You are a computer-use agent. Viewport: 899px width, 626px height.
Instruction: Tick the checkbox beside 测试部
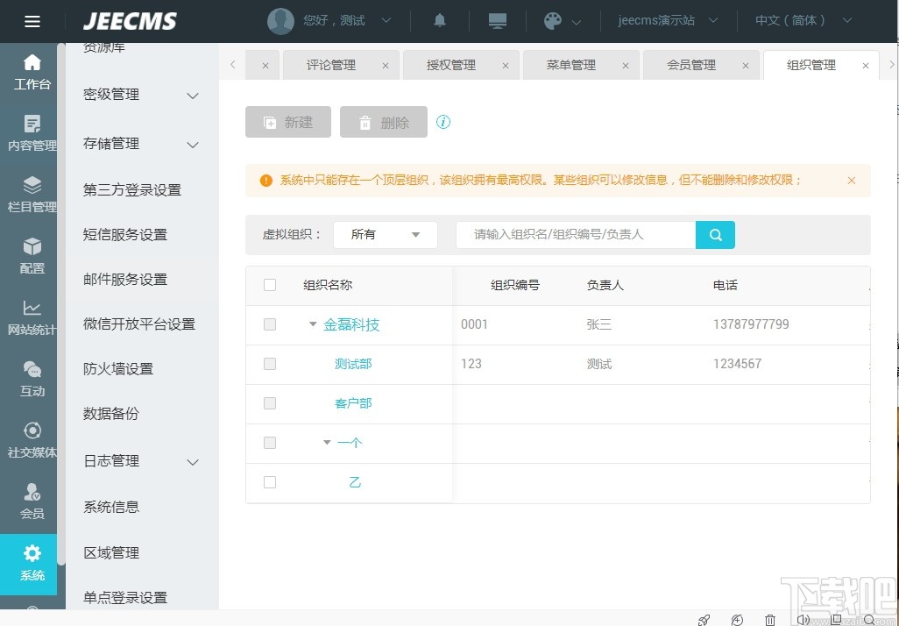pyautogui.click(x=270, y=364)
